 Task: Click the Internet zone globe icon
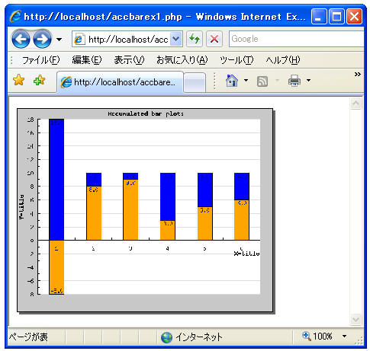pyautogui.click(x=166, y=337)
